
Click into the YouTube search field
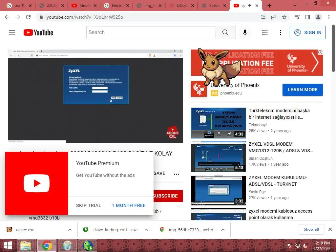(x=151, y=32)
